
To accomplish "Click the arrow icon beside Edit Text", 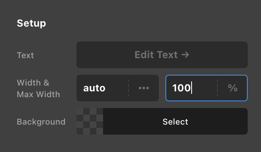I will point(185,54).
